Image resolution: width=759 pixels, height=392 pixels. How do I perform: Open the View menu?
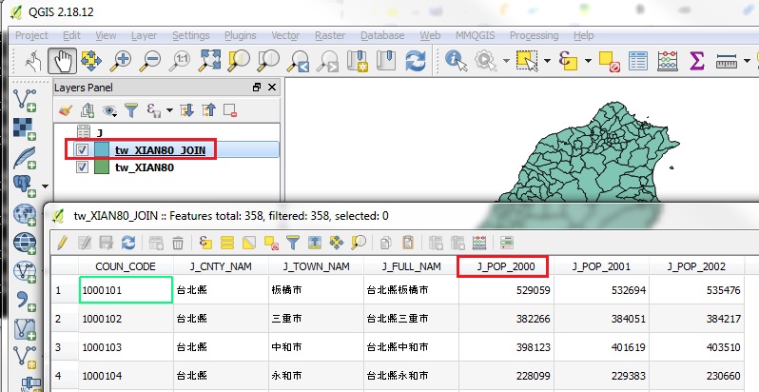(x=106, y=35)
